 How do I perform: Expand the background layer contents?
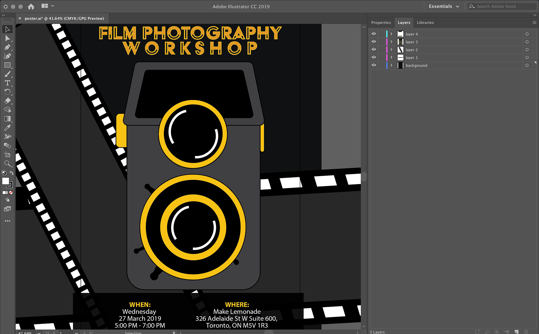tap(391, 65)
